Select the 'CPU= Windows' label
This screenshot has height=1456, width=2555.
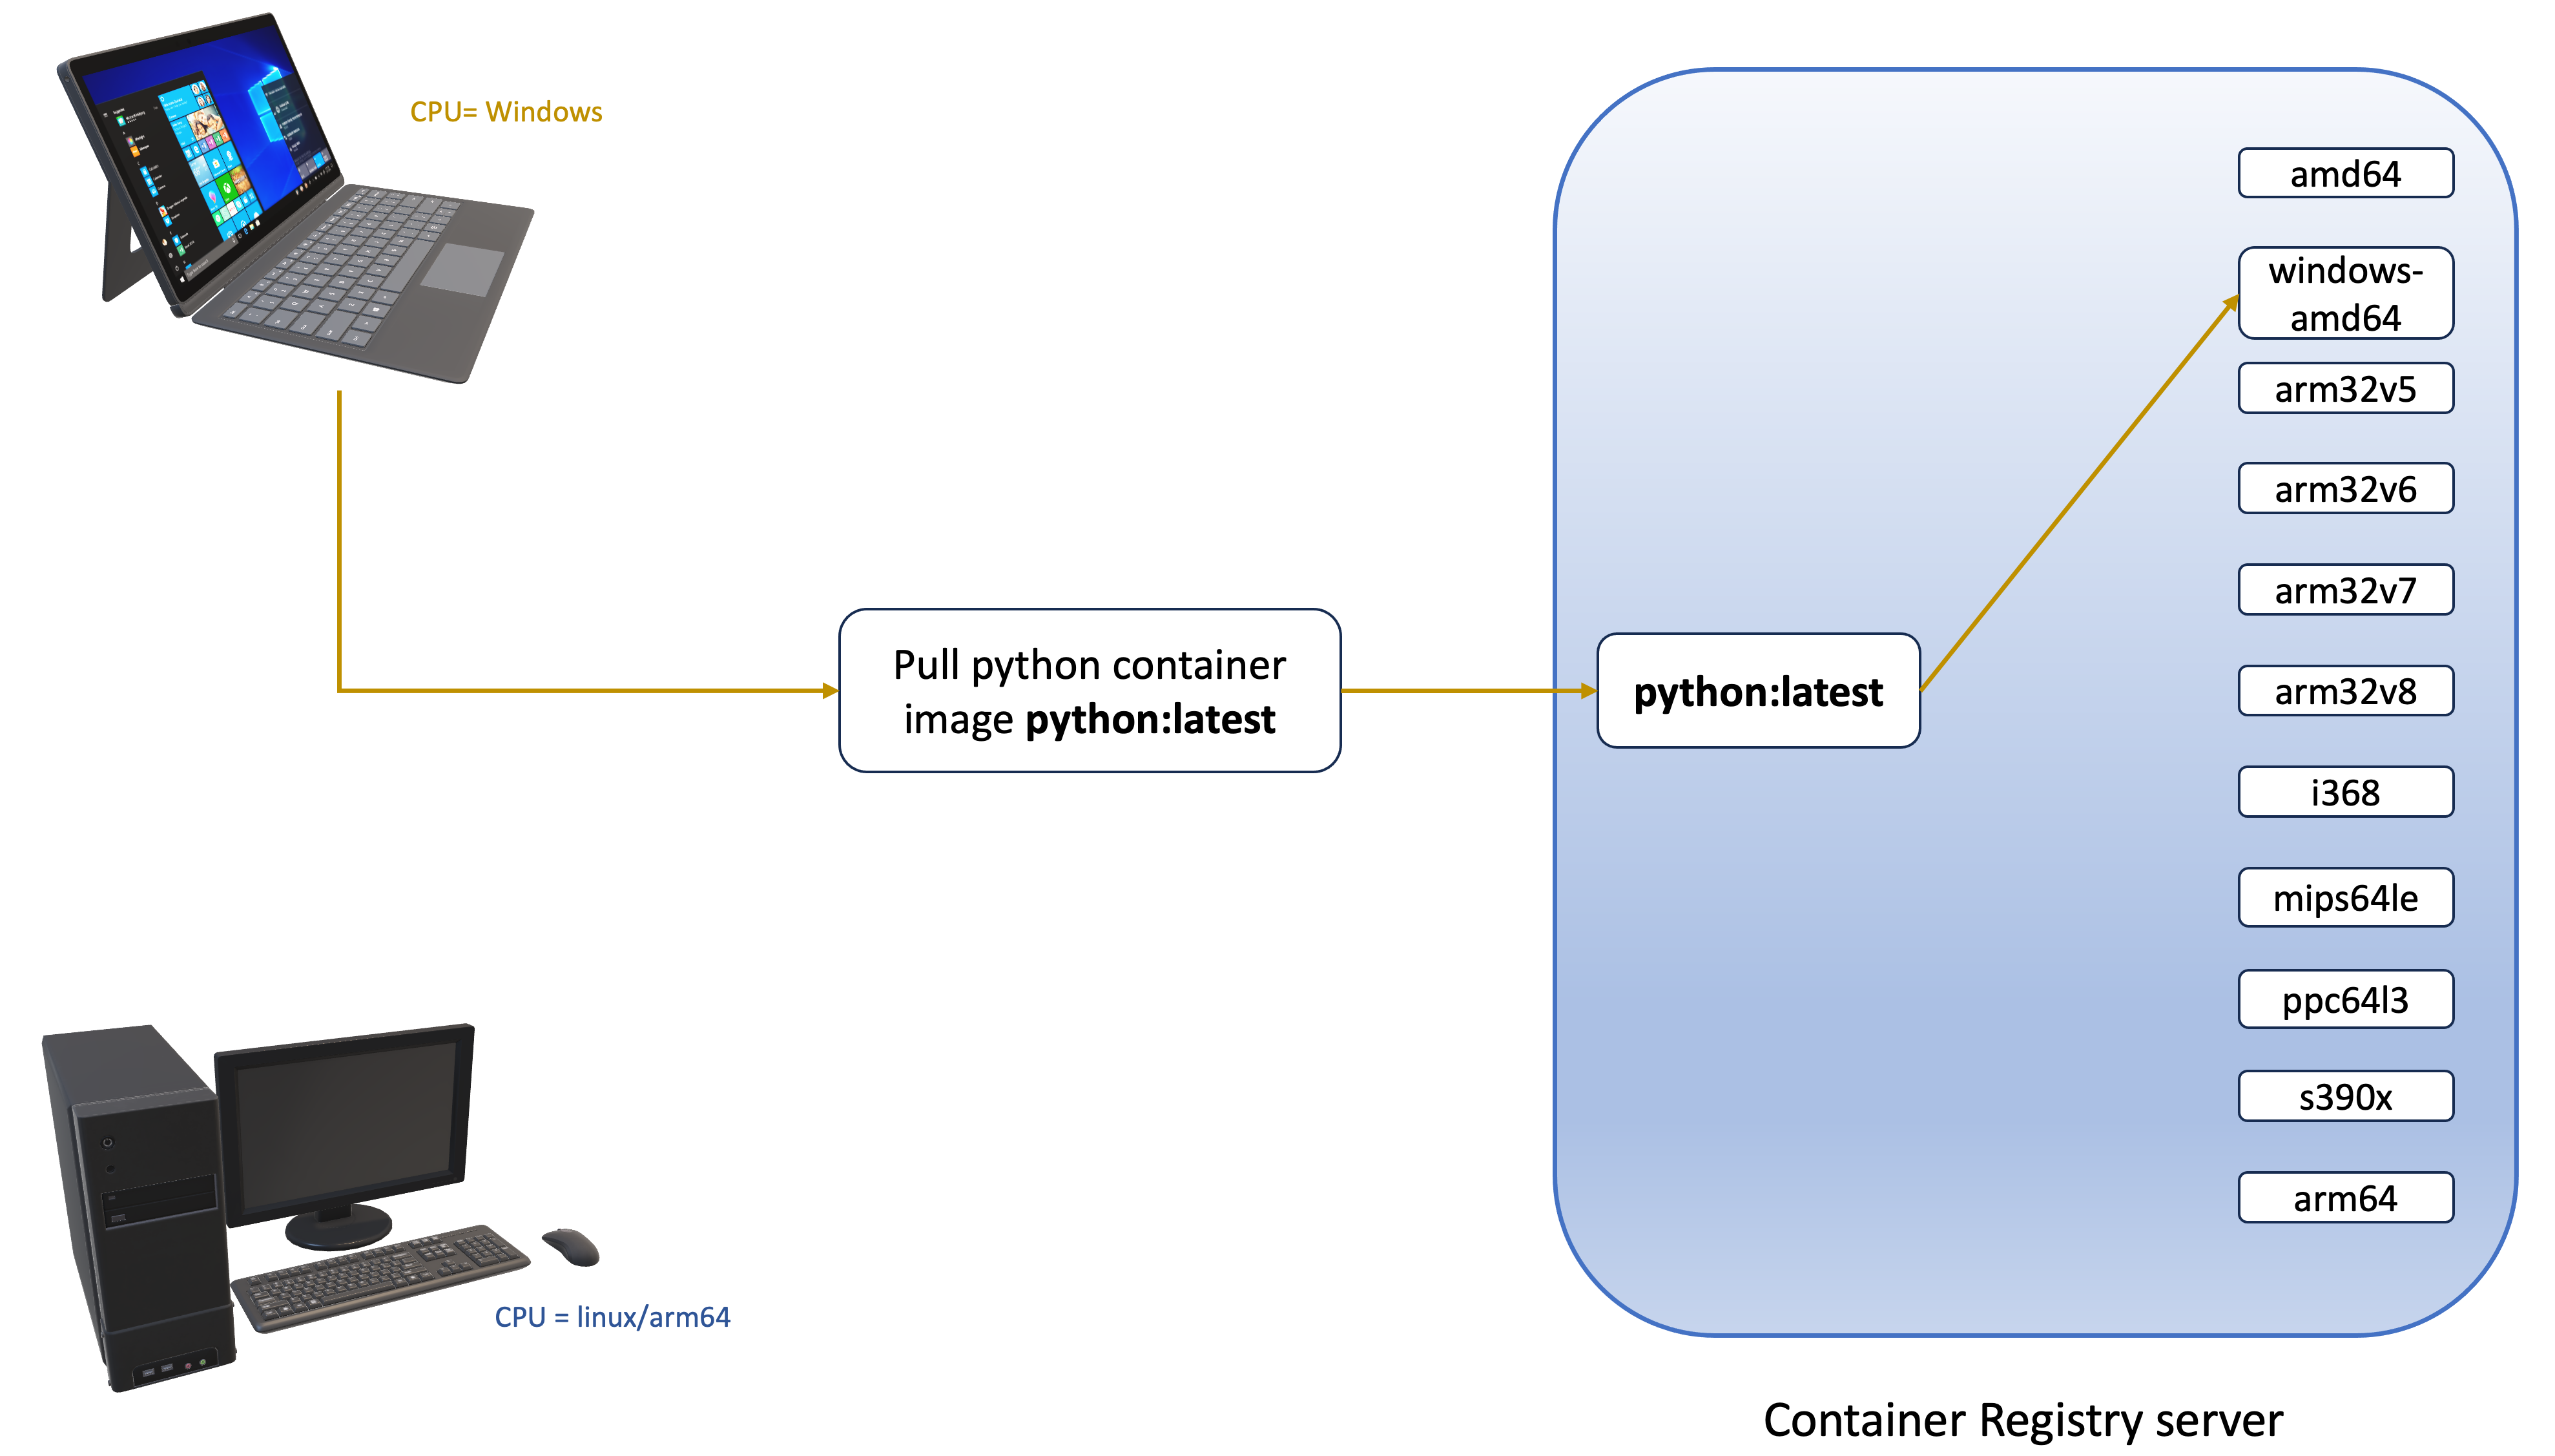506,112
